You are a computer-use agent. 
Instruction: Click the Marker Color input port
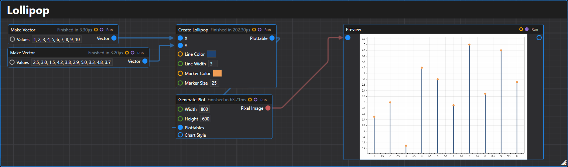click(x=180, y=74)
